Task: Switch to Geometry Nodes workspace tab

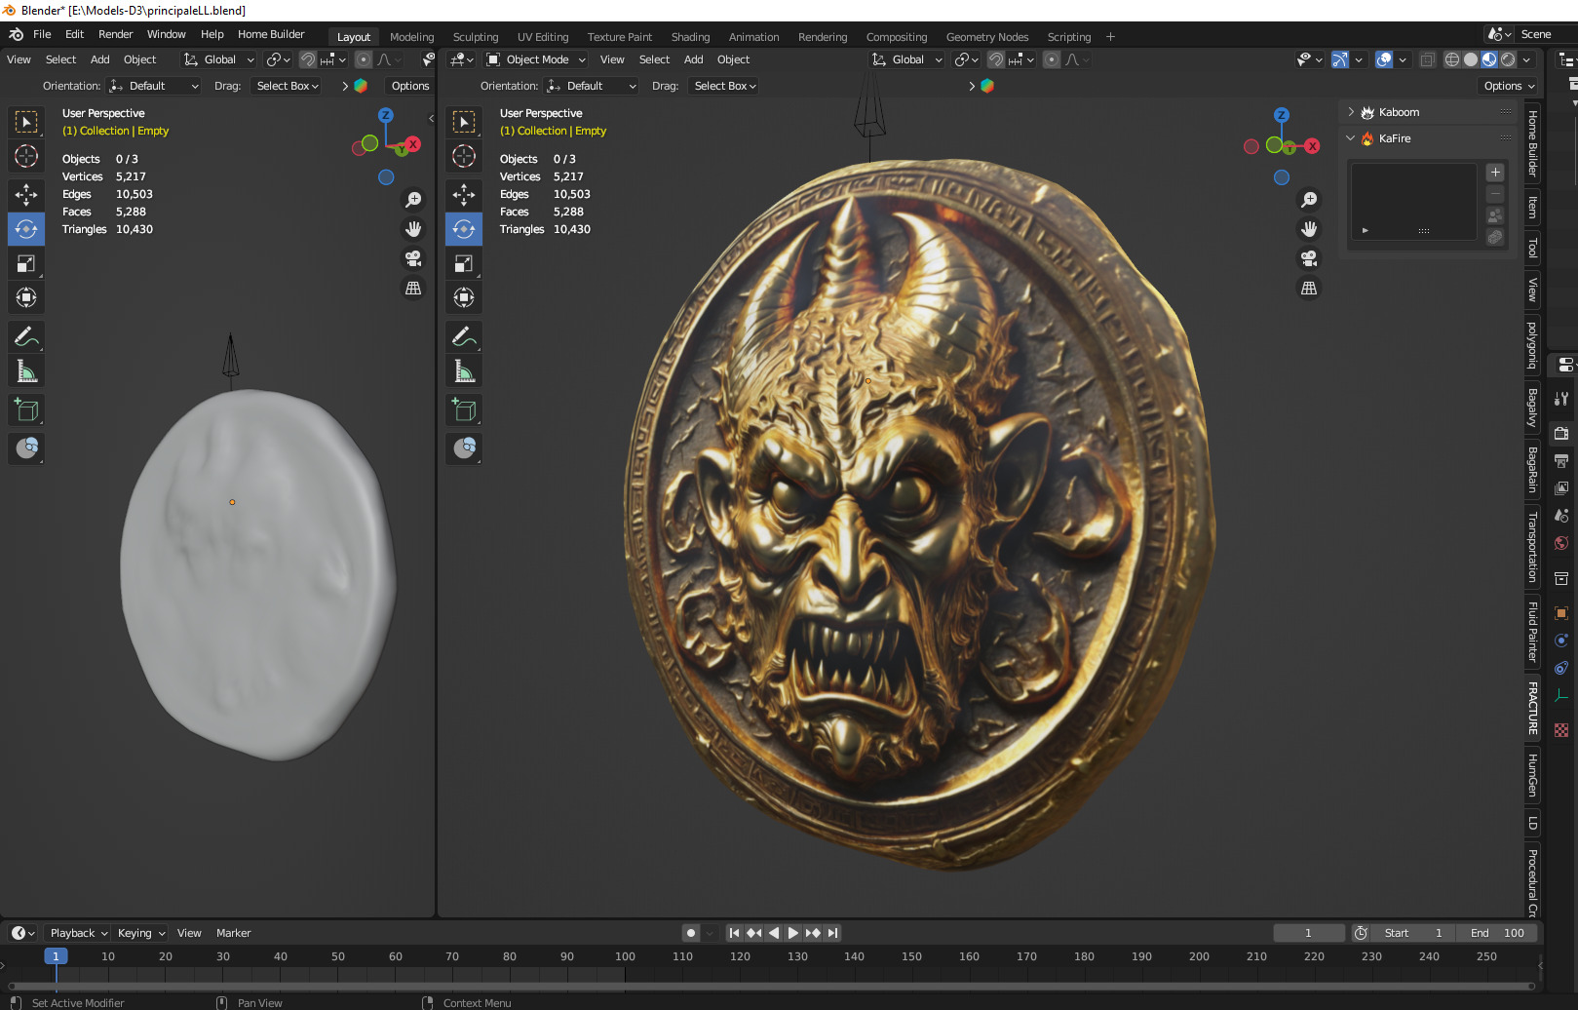Action: point(987,37)
